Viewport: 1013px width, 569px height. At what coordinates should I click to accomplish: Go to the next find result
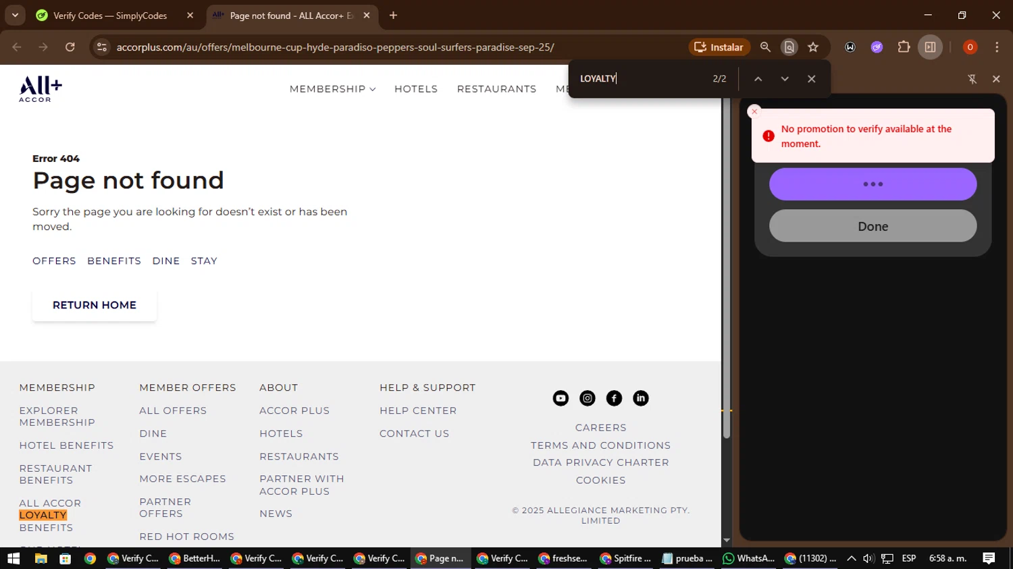785,79
